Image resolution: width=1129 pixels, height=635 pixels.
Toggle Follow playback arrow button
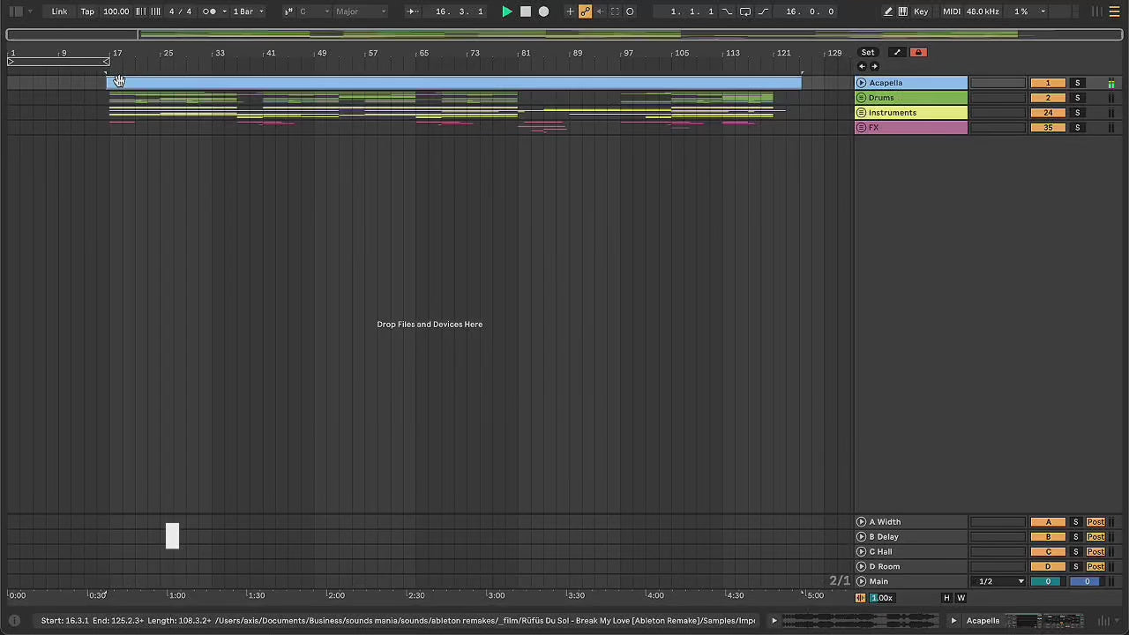click(412, 11)
